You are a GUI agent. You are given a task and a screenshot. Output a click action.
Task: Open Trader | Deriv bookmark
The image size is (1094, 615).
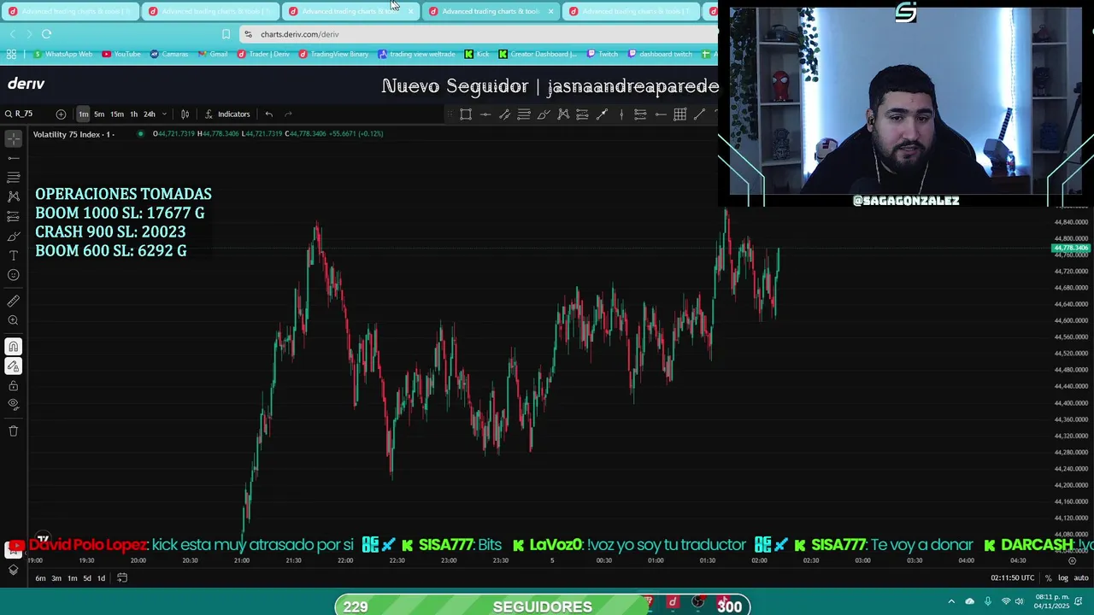(264, 54)
